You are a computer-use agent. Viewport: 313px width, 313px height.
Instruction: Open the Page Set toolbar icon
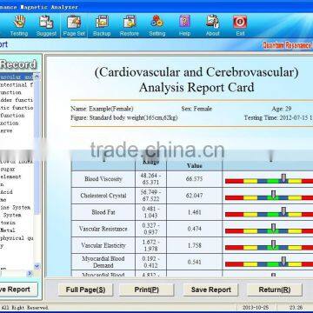74,25
